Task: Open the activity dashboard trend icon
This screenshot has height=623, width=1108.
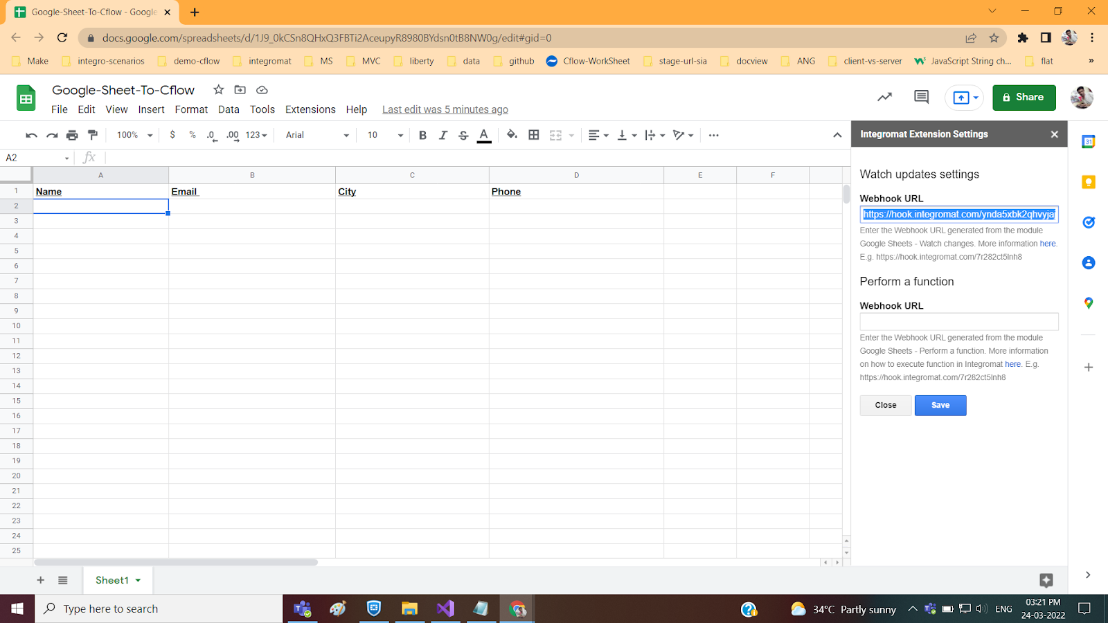Action: [884, 98]
